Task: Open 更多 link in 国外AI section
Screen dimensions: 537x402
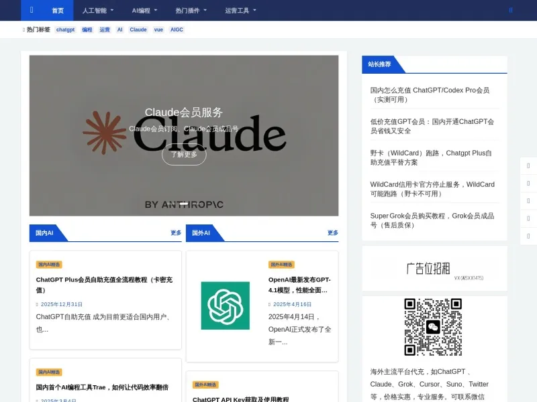Action: [332, 232]
